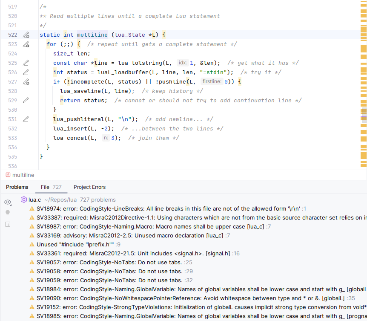The height and width of the screenshot is (321, 367).
Task: Click line number 536 in the gutter
Action: click(12, 166)
